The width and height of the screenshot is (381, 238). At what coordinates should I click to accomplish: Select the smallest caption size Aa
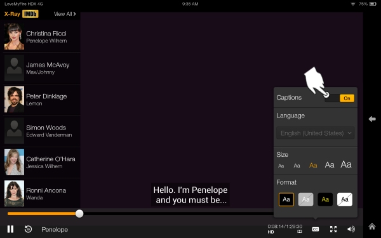click(281, 166)
